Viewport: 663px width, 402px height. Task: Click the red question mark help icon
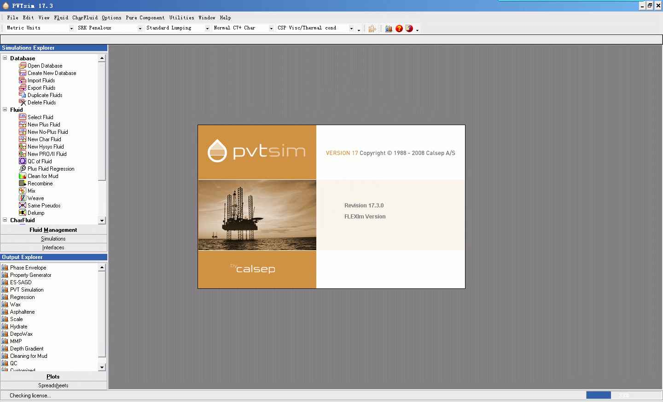[399, 29]
